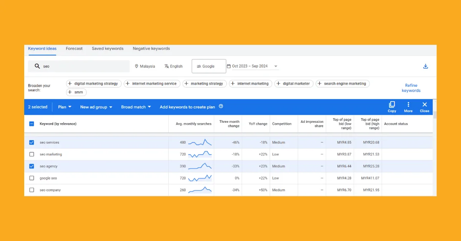Check the 'seo marketing' row checkbox
Viewport: 461px width, 241px height.
point(32,154)
